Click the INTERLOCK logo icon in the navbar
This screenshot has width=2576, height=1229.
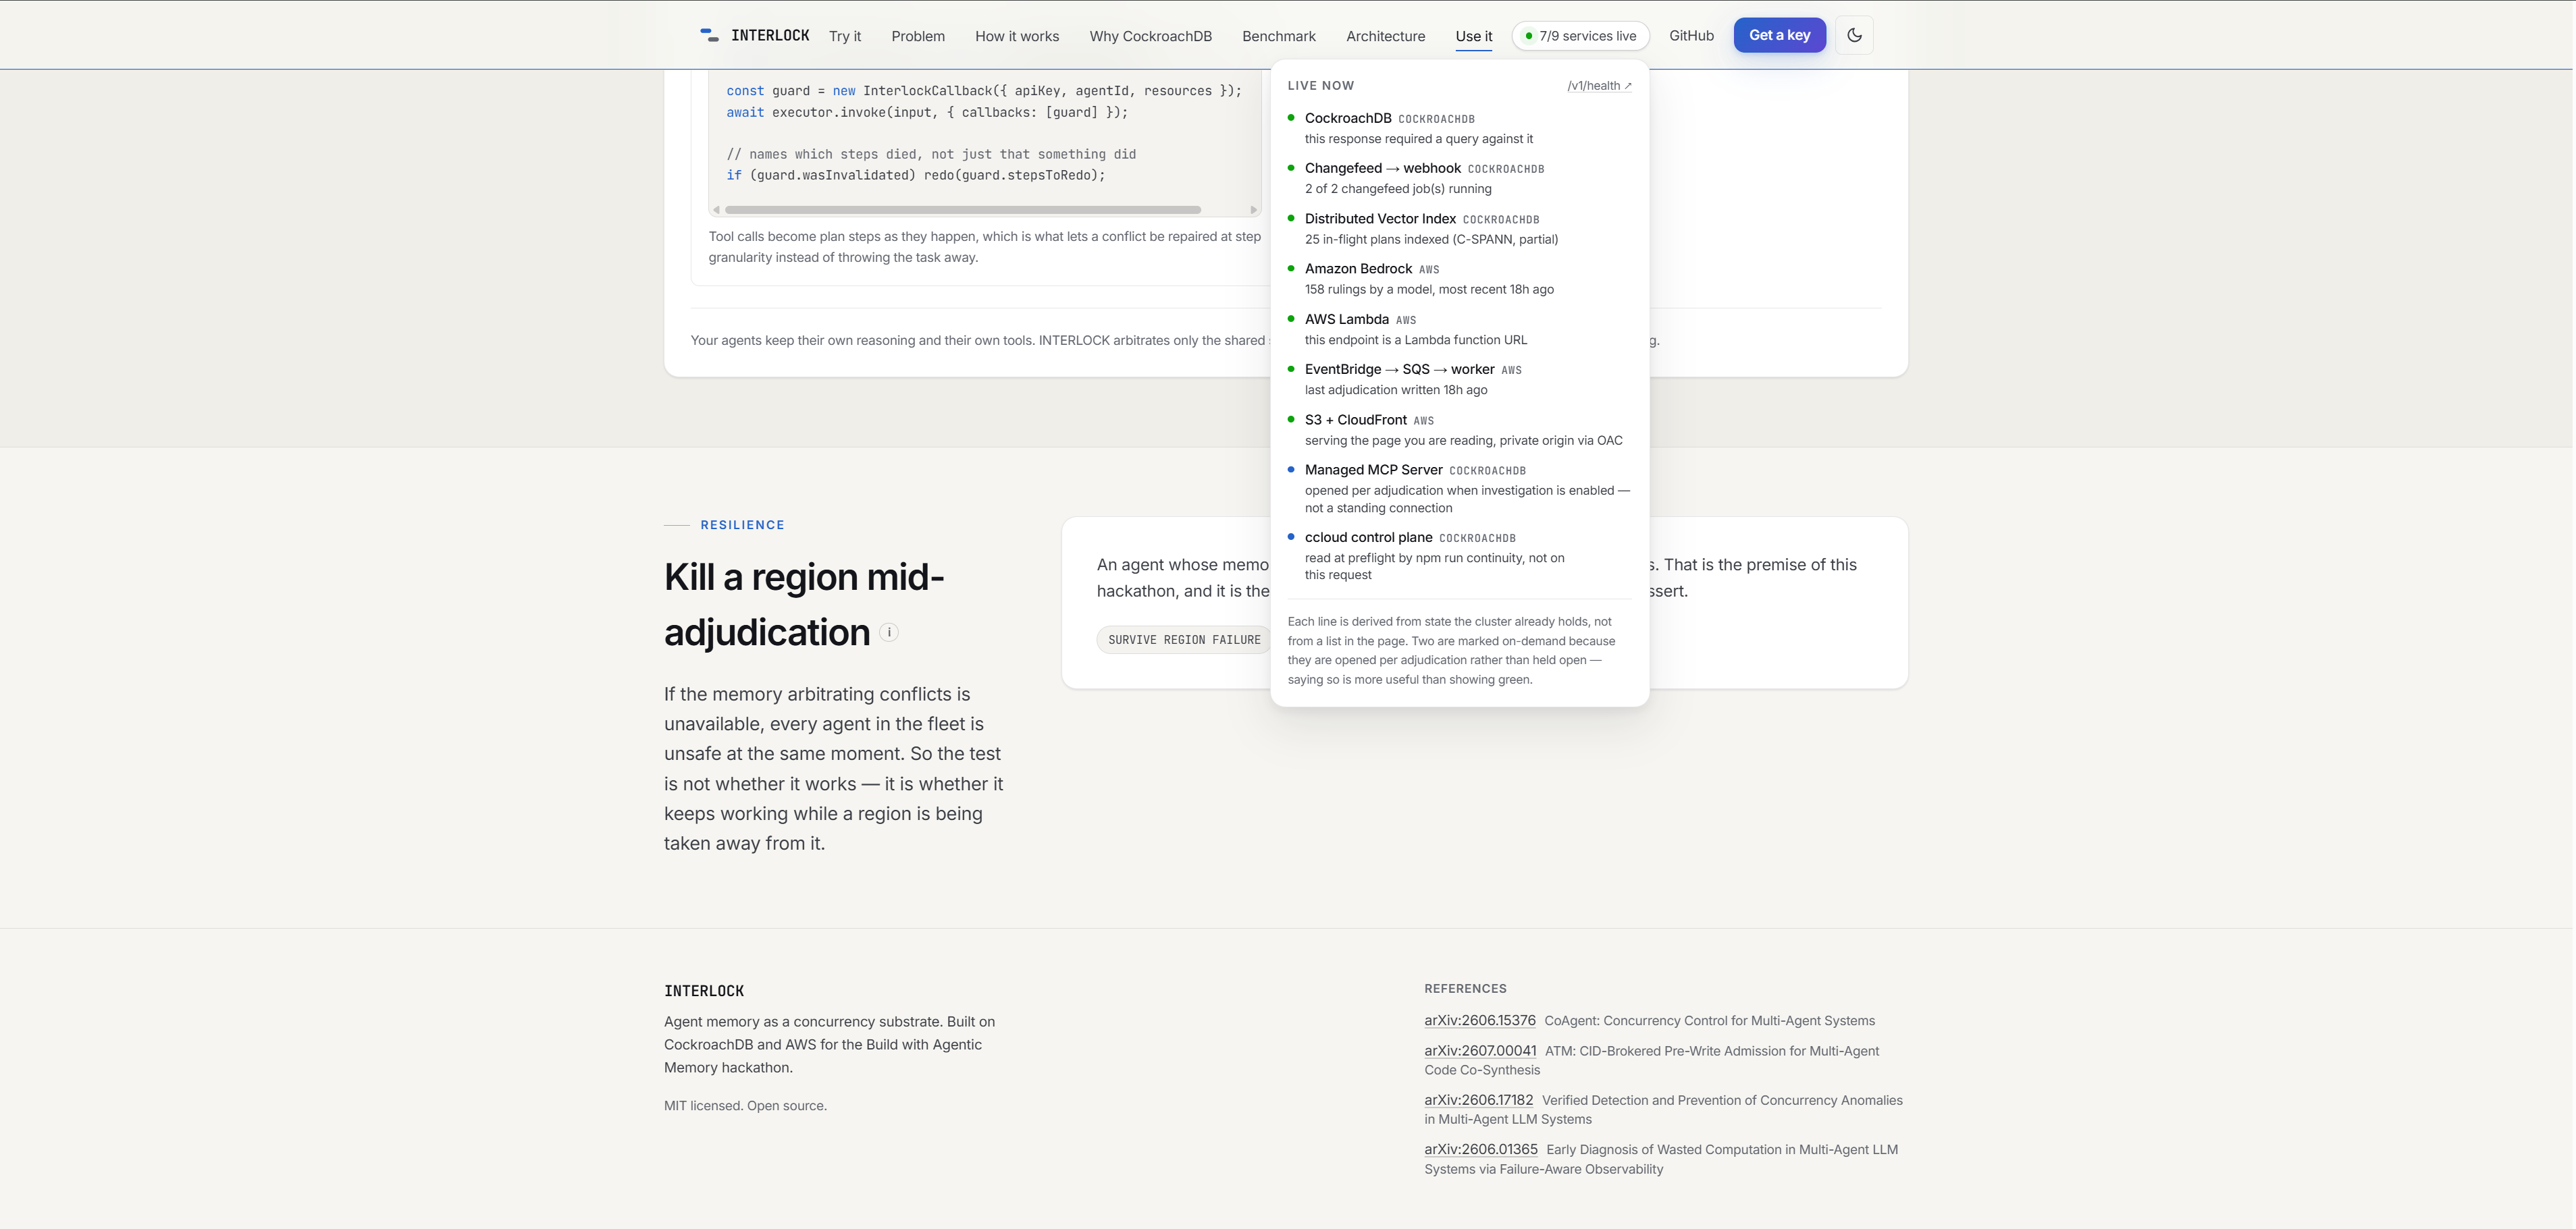[x=709, y=35]
